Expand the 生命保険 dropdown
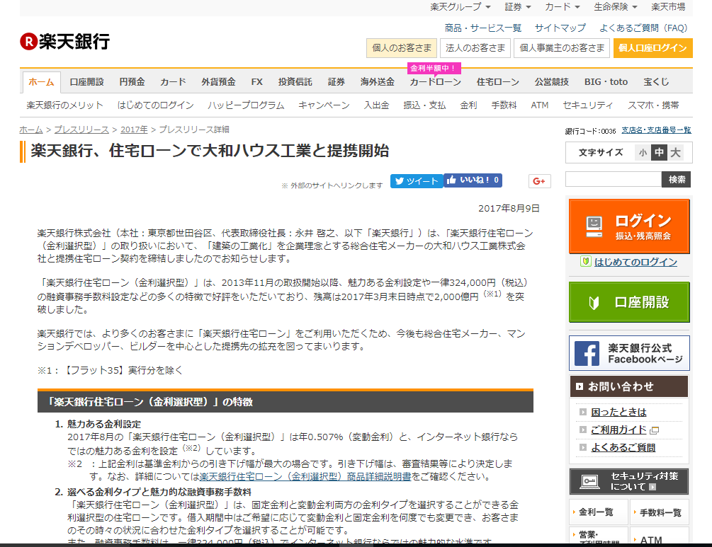This screenshot has width=712, height=547. (x=615, y=7)
